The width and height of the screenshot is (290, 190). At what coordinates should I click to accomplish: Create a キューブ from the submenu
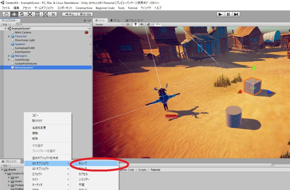pyautogui.click(x=95, y=163)
